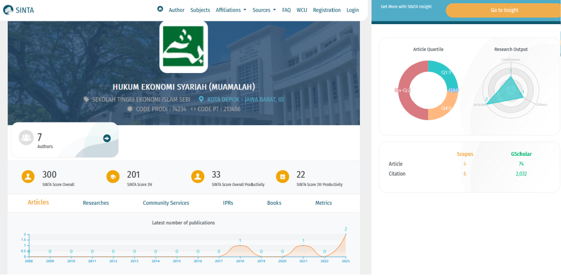The image size is (561, 276).
Task: Click the GScholar column header
Action: [x=521, y=154]
